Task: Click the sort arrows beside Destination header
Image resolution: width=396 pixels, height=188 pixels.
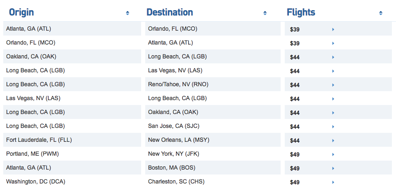Action: 265,13
